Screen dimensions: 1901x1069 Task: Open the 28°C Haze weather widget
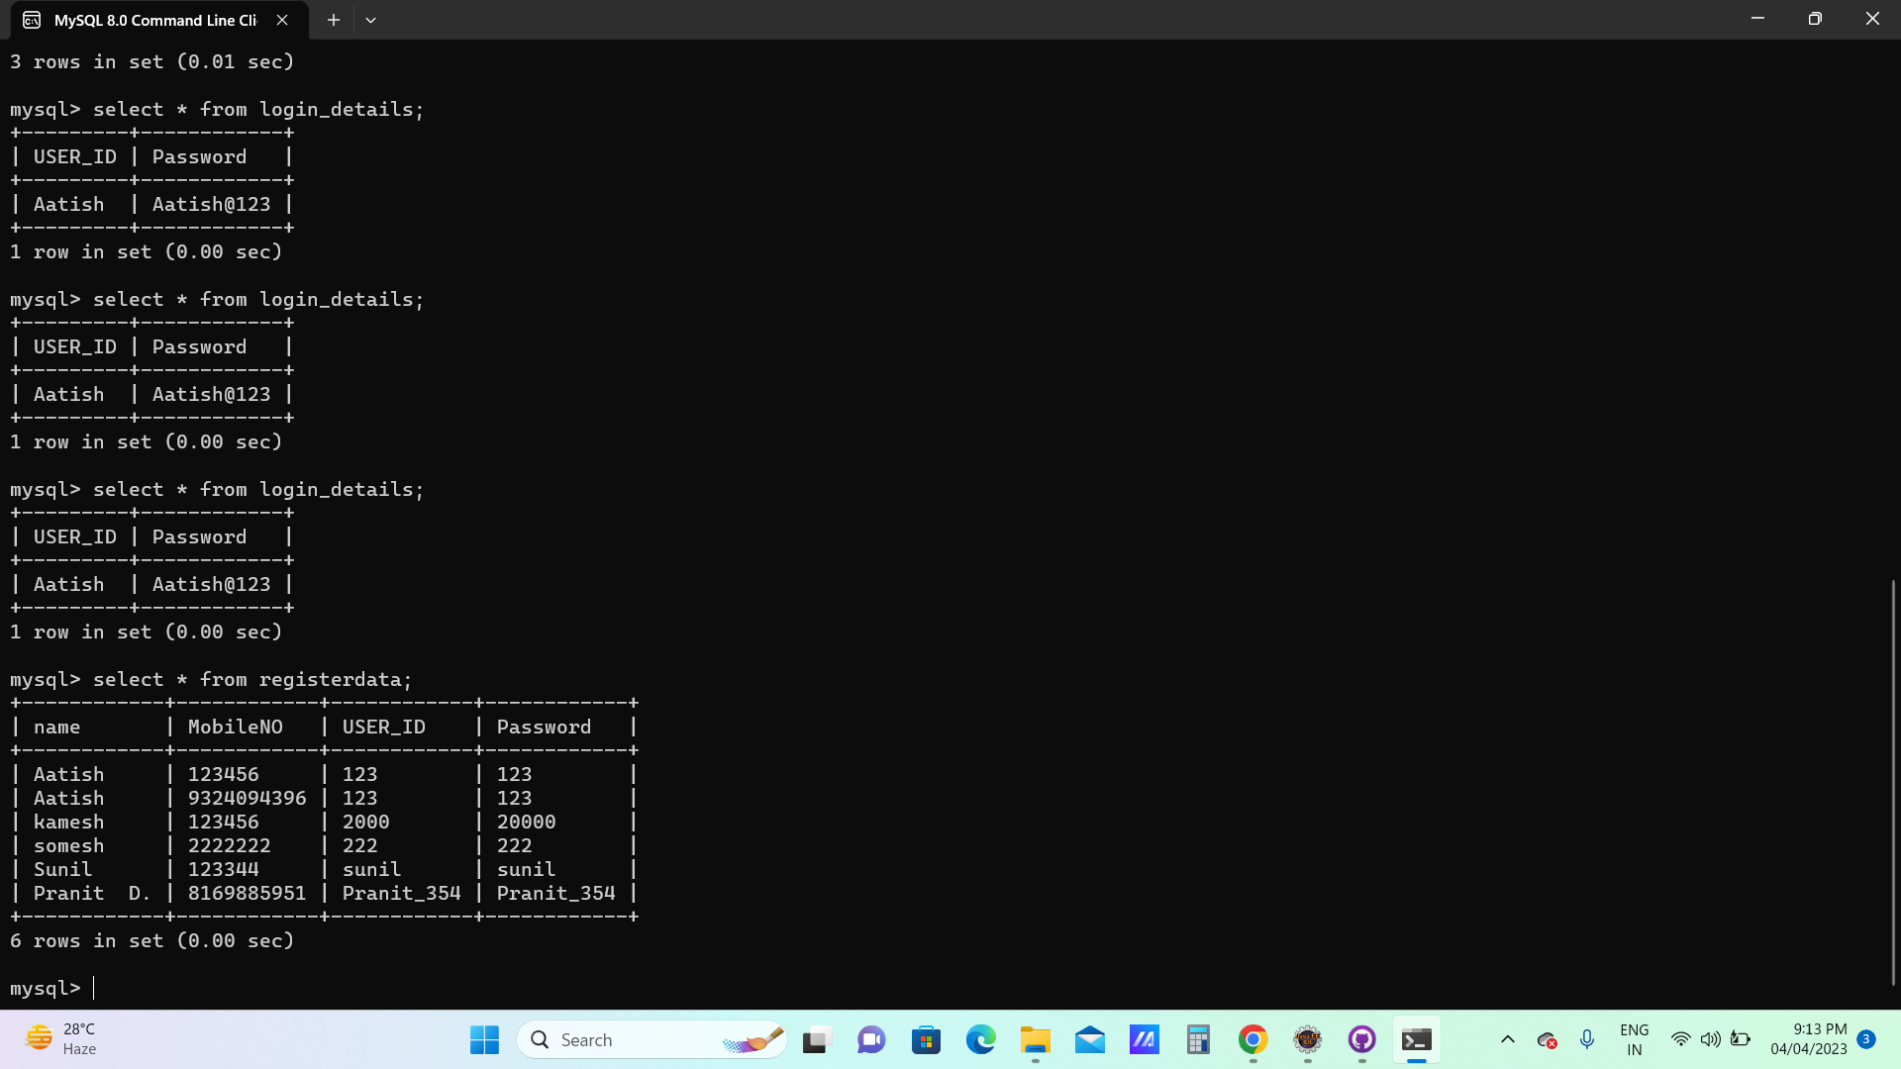tap(59, 1039)
